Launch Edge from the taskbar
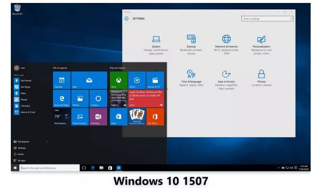This screenshot has height=189, width=320. point(92,168)
